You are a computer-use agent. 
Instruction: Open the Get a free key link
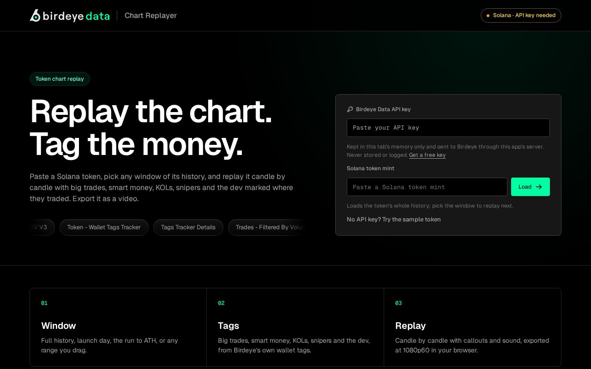[427, 155]
